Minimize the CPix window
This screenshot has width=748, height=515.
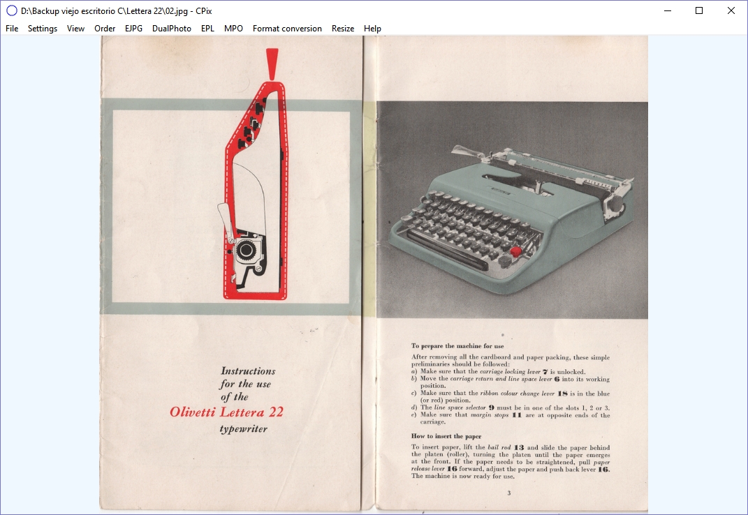[668, 10]
